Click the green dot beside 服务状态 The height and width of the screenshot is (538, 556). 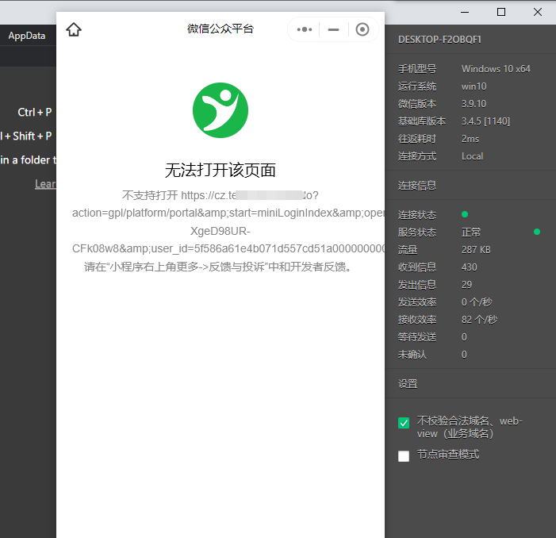pos(537,232)
